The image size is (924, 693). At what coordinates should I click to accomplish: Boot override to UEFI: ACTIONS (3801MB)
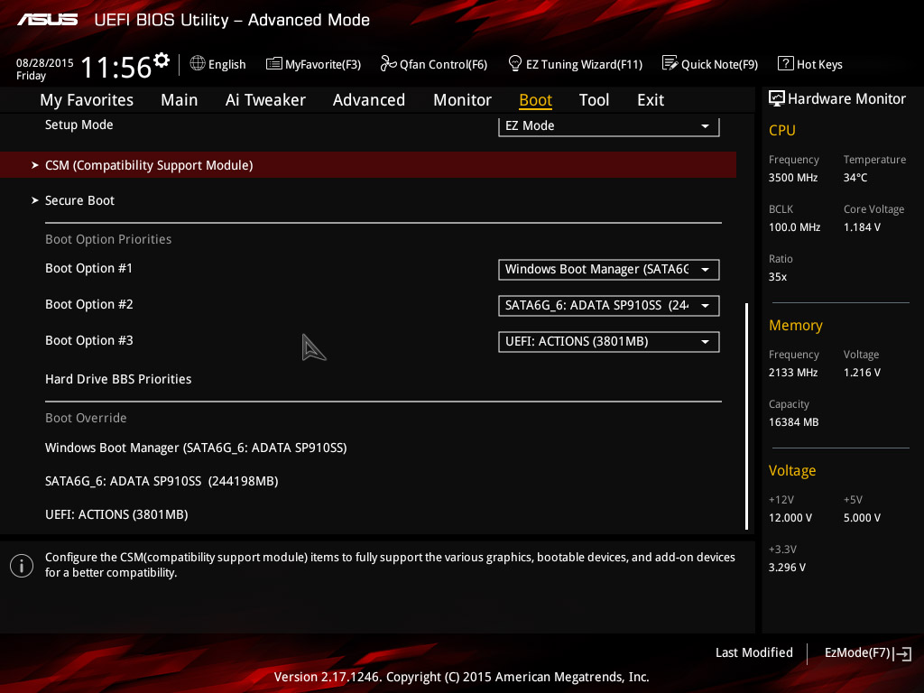coord(116,514)
